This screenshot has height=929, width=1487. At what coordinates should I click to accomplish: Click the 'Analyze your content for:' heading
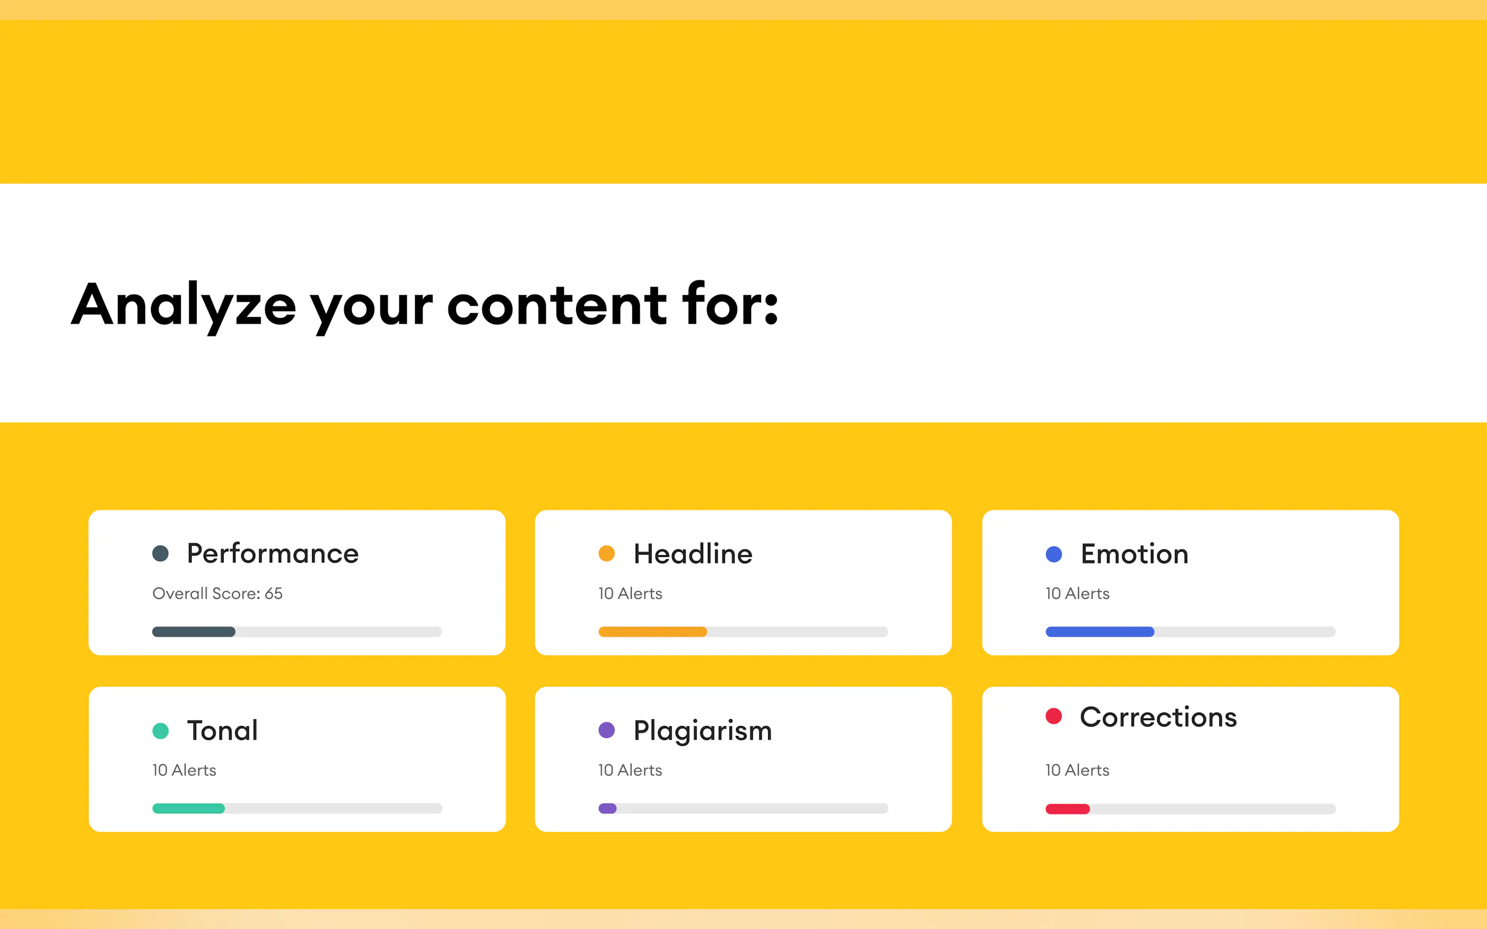click(425, 305)
